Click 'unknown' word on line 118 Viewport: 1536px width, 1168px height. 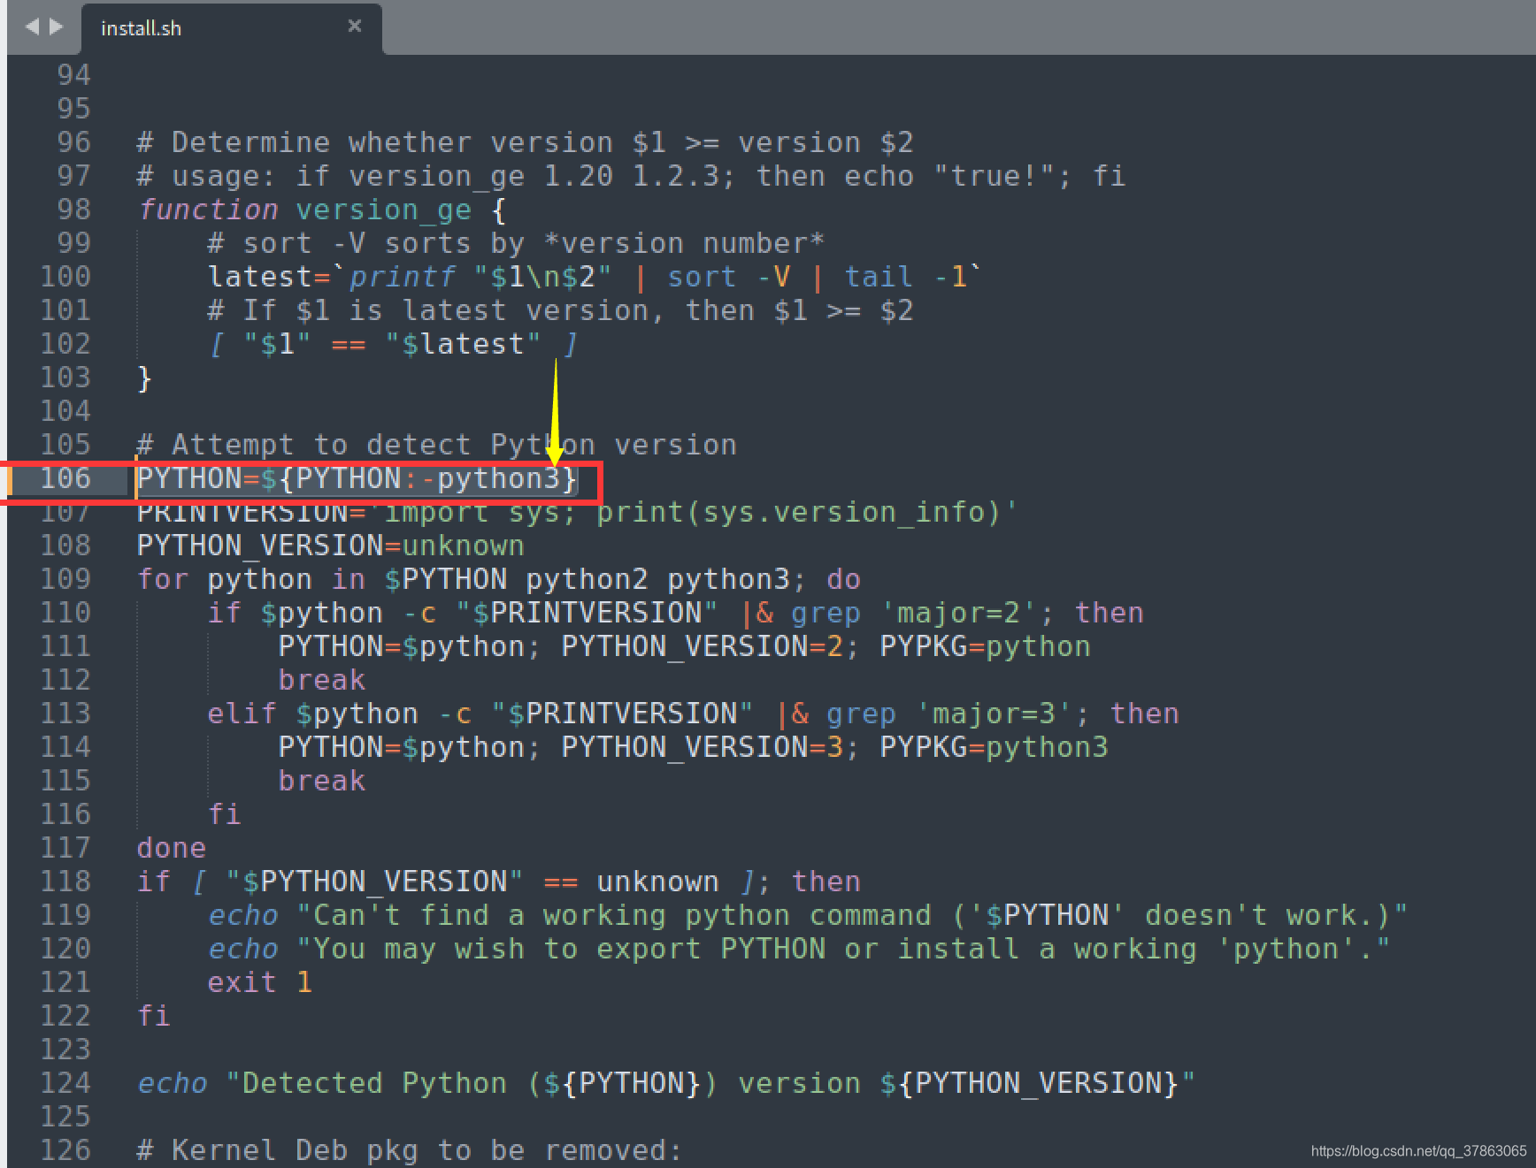point(657,882)
